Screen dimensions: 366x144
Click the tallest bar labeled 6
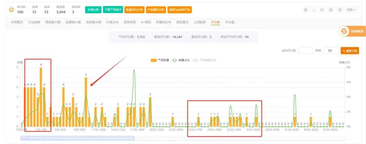pyautogui.click(x=41, y=97)
